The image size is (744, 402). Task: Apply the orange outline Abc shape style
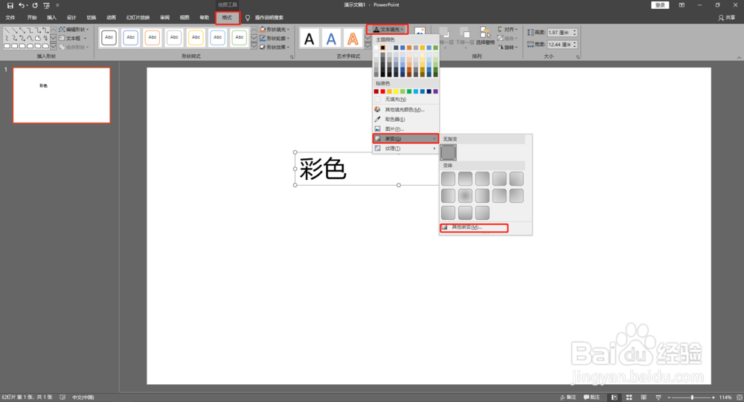(153, 37)
